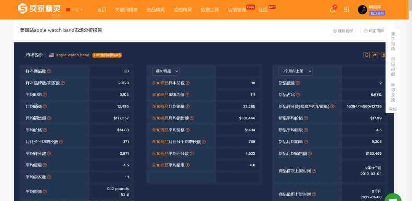
Task: Click the refresh report icon
Action: 366,55
